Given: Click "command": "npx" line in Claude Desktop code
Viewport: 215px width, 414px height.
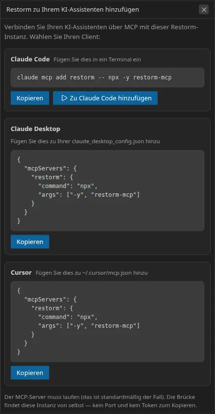Looking at the screenshot, I should [x=68, y=186].
